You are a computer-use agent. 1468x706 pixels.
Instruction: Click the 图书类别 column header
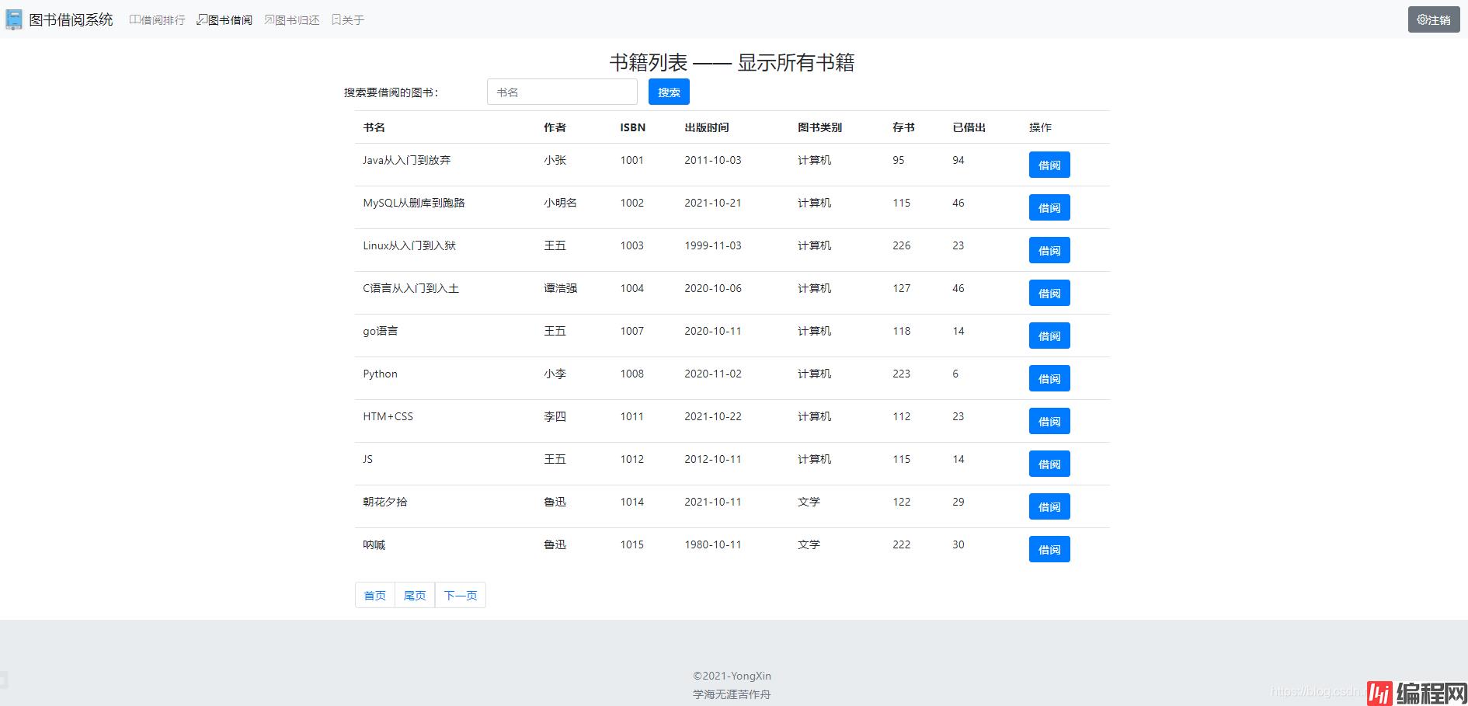tap(819, 127)
